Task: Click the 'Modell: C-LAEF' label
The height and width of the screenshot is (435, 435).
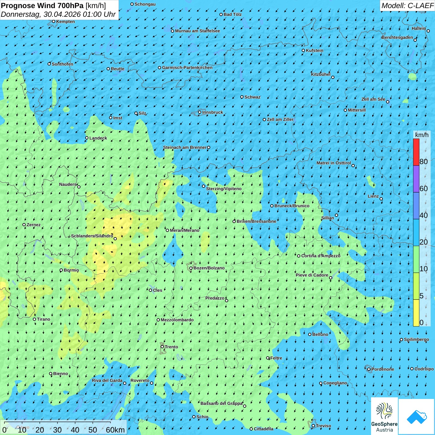Action: pos(407,6)
